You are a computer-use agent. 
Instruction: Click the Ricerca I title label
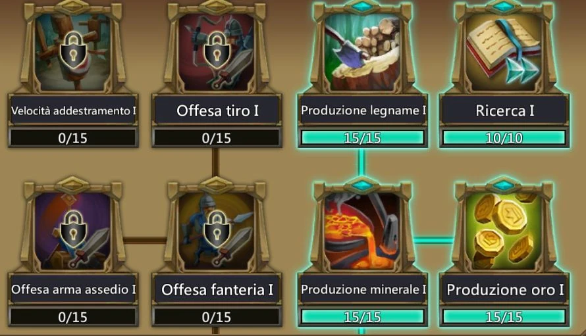(x=504, y=110)
